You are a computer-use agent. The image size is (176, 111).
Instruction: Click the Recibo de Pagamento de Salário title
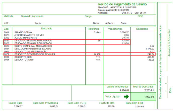coord(122,4)
